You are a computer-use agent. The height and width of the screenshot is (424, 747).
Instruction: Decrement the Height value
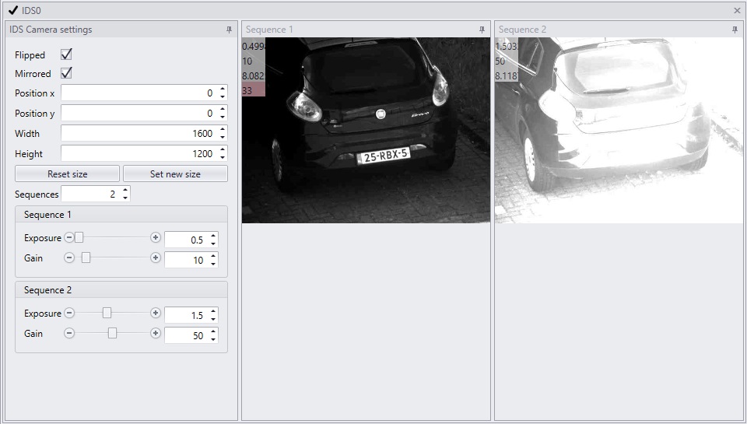(223, 157)
